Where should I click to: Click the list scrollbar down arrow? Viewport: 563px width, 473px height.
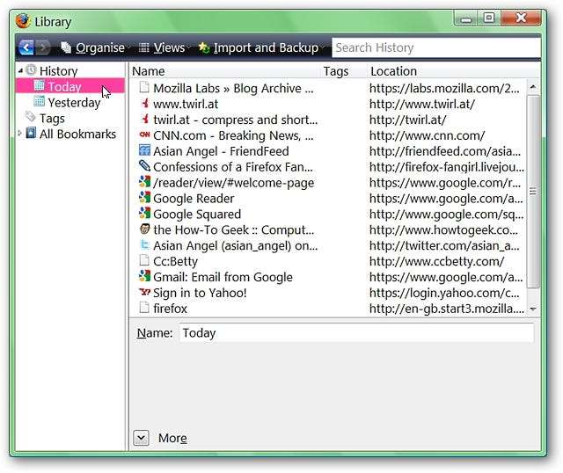point(533,309)
